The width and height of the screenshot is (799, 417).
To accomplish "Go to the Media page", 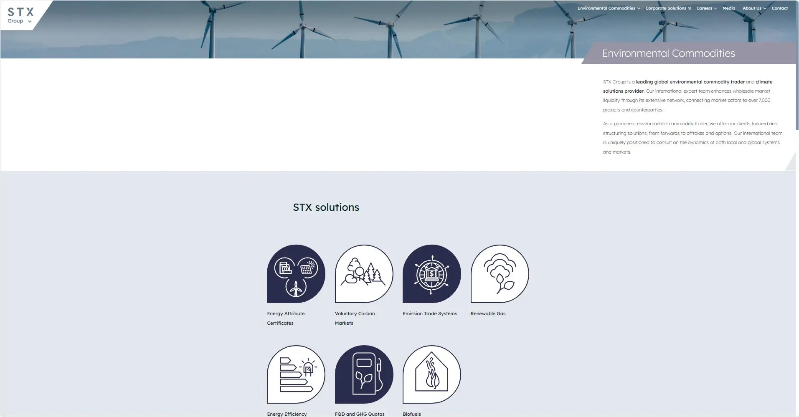I will (x=729, y=8).
